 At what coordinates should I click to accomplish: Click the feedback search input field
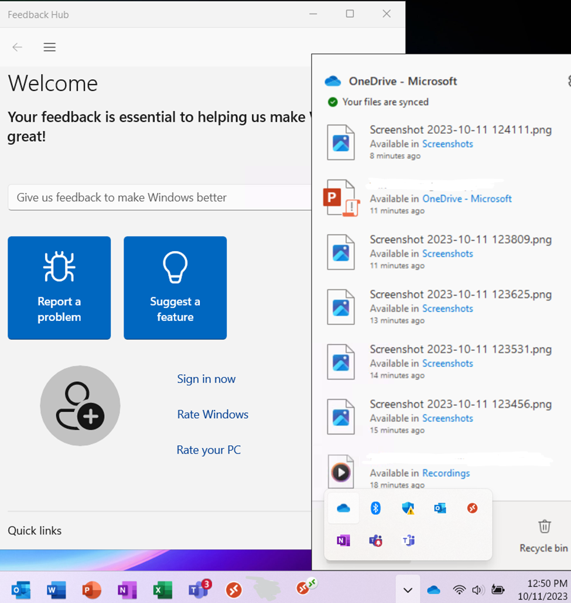[158, 198]
